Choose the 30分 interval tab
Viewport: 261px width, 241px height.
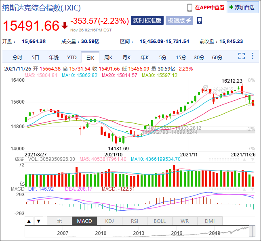199,58
